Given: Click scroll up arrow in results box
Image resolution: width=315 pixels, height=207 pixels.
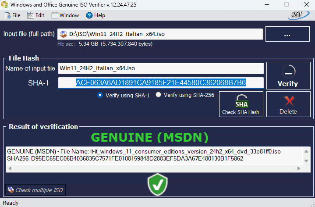Looking at the screenshot, I should click(306, 151).
